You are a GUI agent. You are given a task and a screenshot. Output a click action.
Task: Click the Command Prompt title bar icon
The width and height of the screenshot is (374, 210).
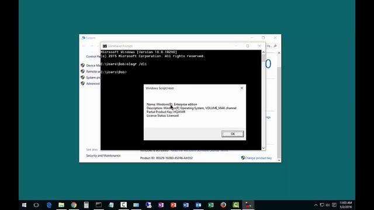point(105,46)
